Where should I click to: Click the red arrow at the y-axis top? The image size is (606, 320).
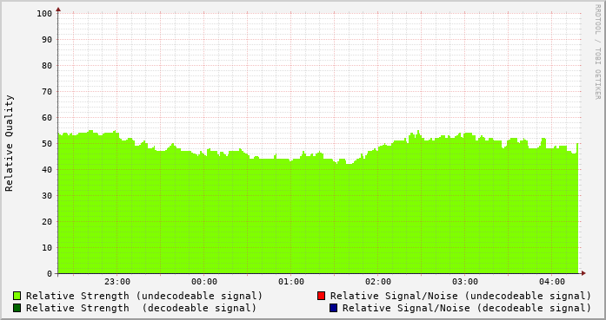pyautogui.click(x=58, y=10)
